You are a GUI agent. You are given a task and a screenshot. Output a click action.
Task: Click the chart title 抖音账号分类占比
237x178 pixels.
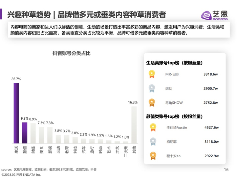pos(71,53)
